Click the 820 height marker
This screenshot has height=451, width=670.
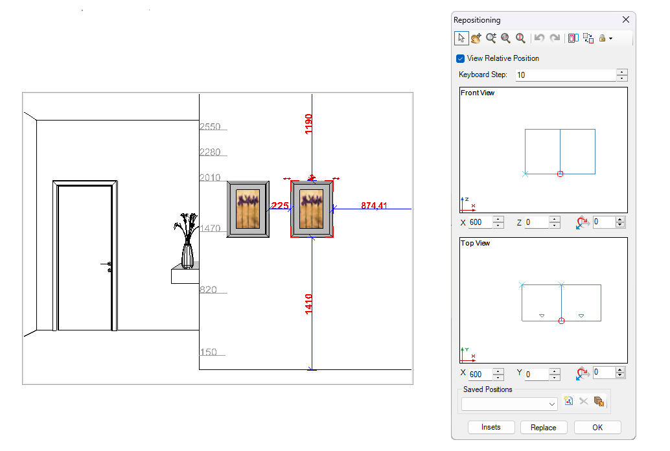click(x=209, y=290)
